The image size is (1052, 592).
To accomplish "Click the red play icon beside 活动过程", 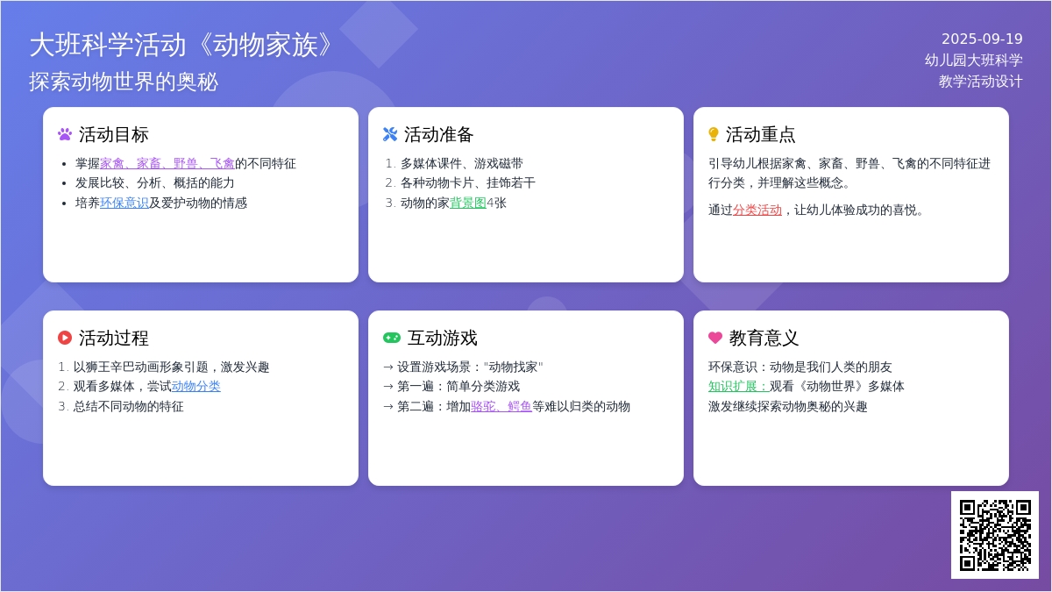I will 65,338.
